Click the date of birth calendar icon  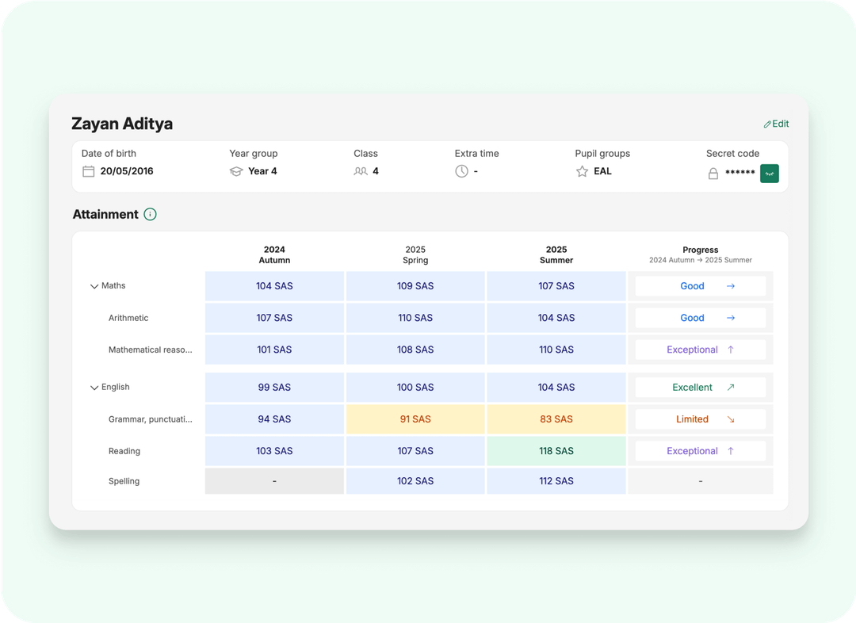89,171
